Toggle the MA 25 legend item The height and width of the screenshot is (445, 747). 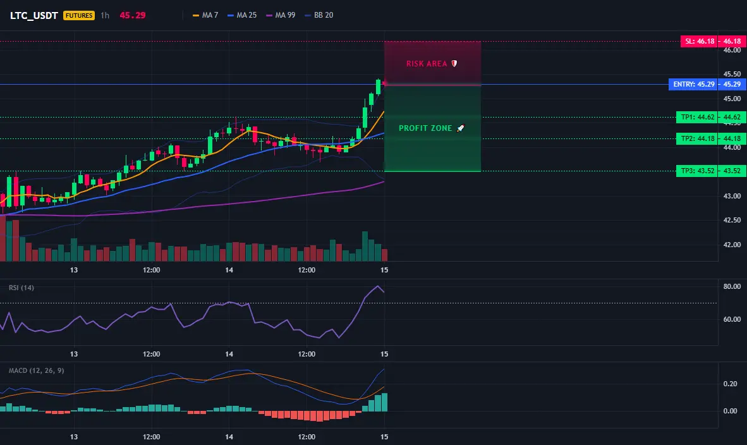242,15
